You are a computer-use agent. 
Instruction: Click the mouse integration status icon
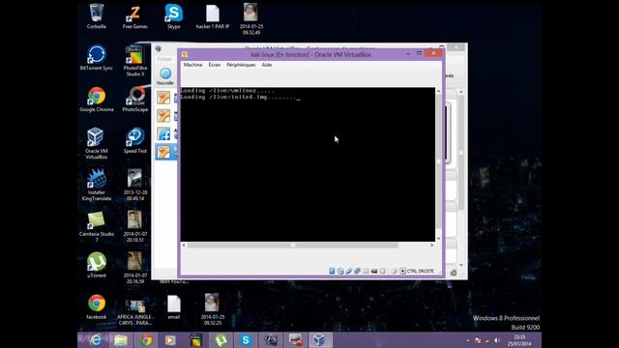point(394,271)
